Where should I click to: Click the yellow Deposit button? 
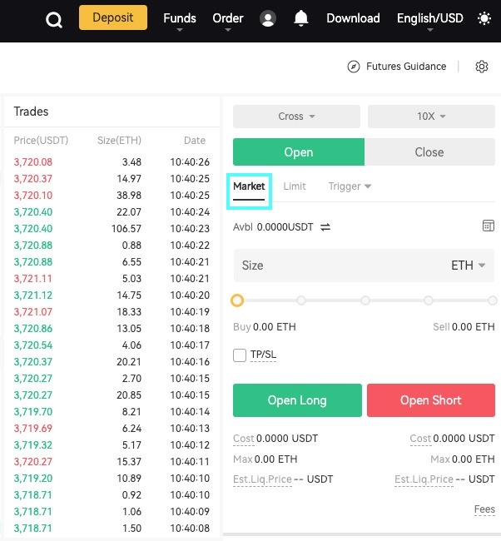pos(113,17)
